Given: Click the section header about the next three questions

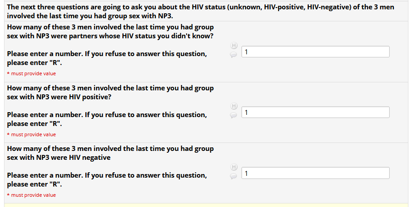Looking at the screenshot, I should pos(201,12).
